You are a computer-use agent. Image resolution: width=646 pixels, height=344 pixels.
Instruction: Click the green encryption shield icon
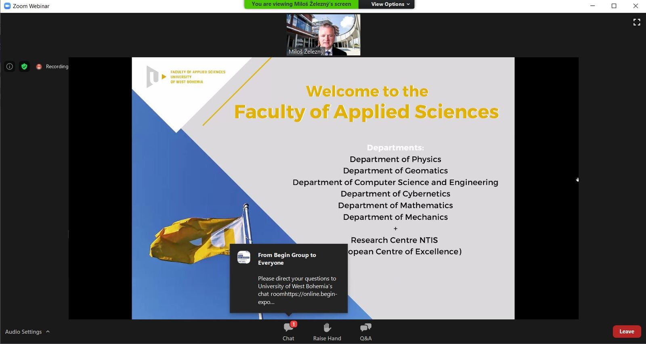[x=24, y=66]
